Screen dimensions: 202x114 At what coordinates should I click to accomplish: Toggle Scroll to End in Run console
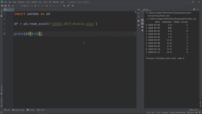(x=142, y=23)
